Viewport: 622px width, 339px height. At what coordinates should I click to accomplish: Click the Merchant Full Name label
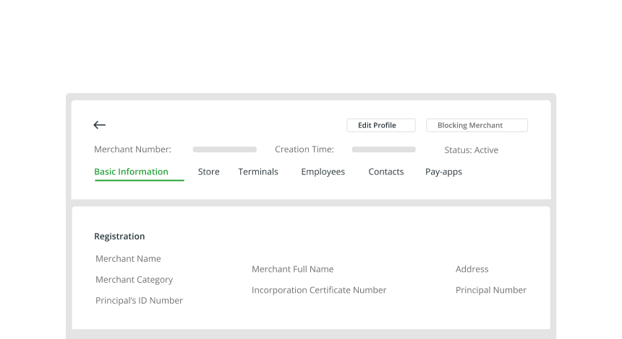(x=293, y=269)
